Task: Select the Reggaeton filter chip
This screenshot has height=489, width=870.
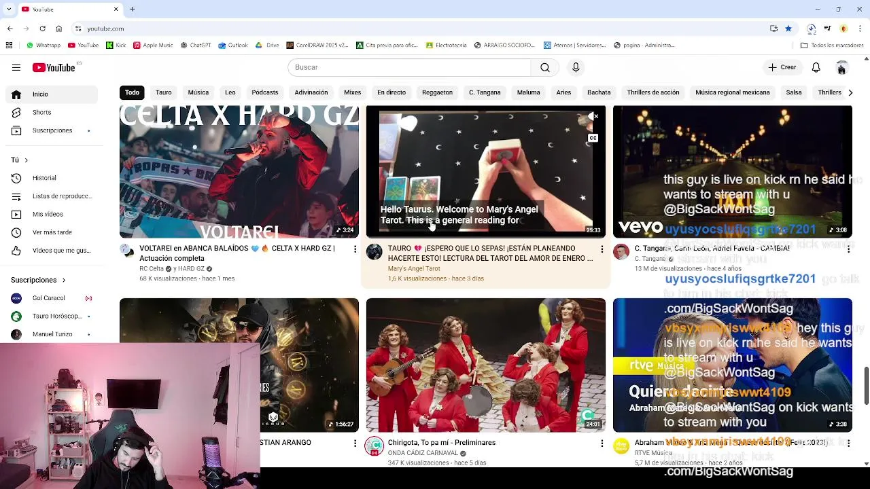Action: (x=437, y=92)
